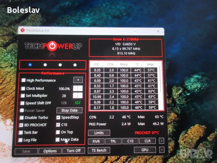Click the 813.10 MHz frequency readout
This screenshot has width=217, height=163.
point(126,53)
